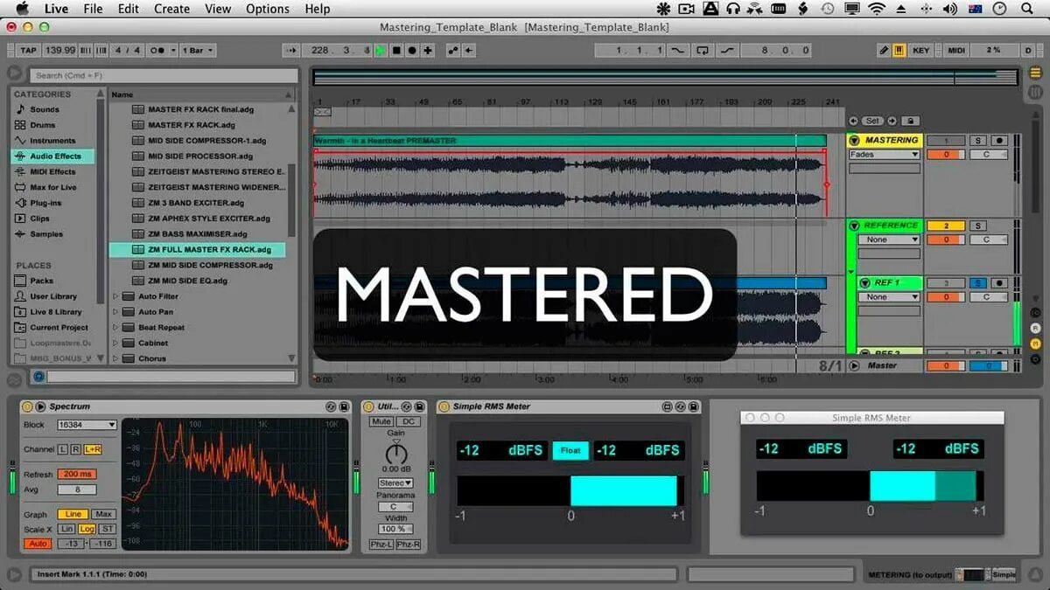Fold the REFERENCE group track
1050x590 pixels.
pyautogui.click(x=855, y=226)
